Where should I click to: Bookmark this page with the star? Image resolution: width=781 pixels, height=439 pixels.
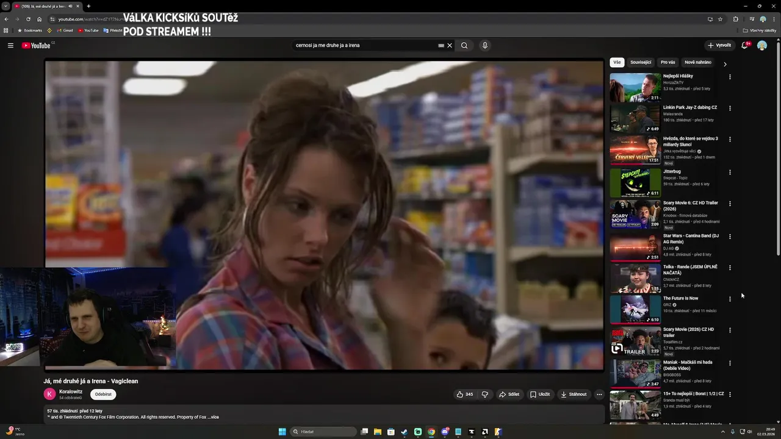pyautogui.click(x=720, y=19)
